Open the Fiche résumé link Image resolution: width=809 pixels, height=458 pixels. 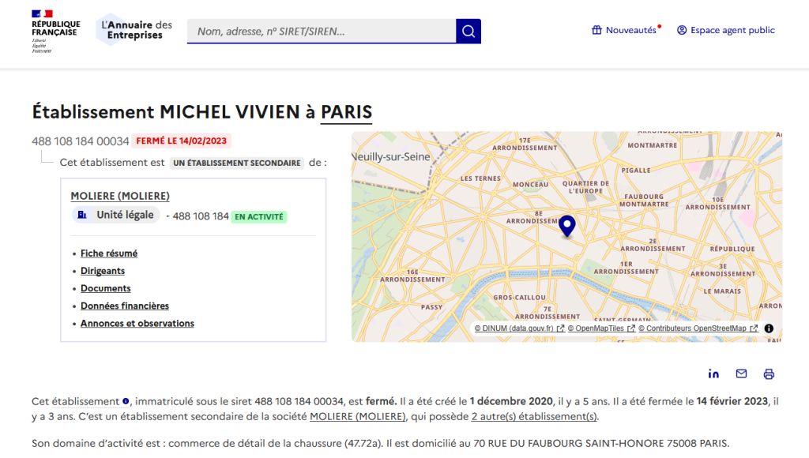109,253
